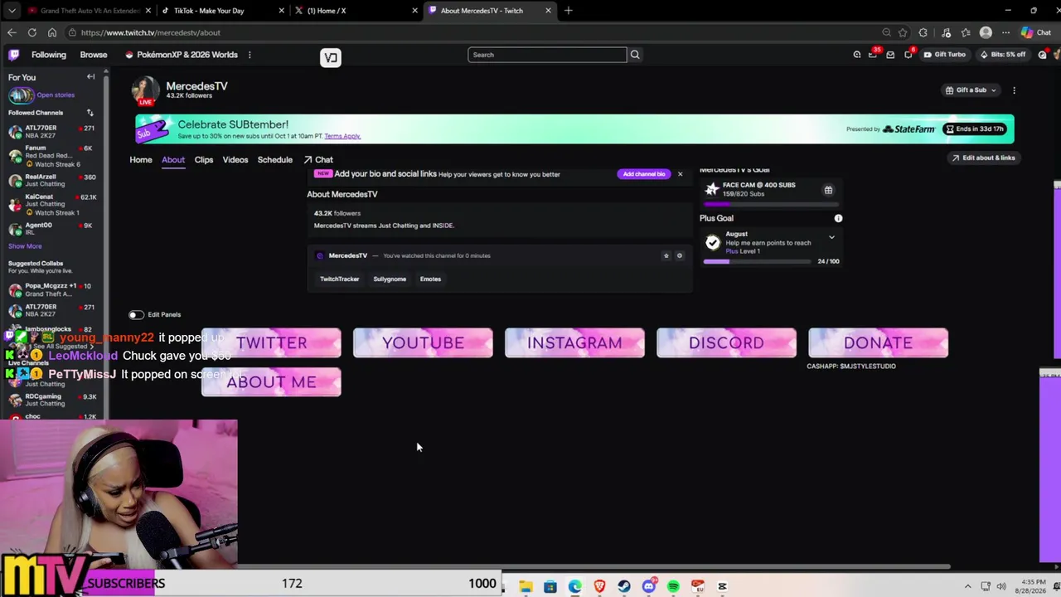Open channel options three-dot menu
Viewport: 1061px width, 597px height.
click(1014, 90)
